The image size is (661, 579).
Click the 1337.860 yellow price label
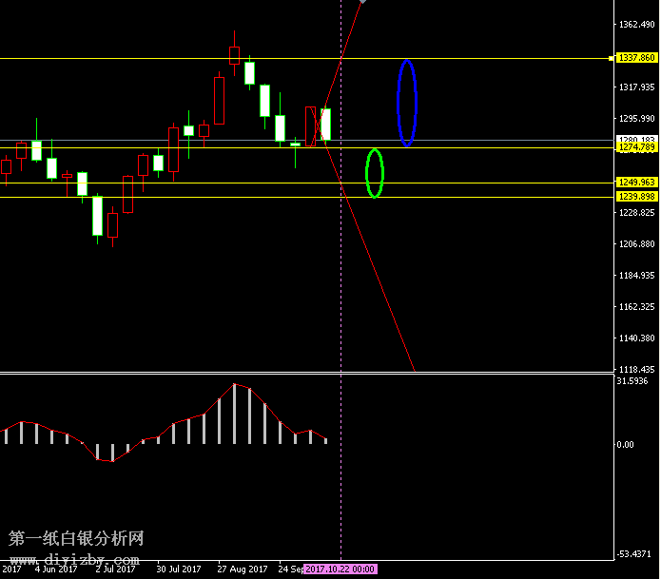(x=636, y=58)
